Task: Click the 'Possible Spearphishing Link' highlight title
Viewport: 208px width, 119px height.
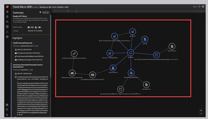Action: (x=22, y=43)
